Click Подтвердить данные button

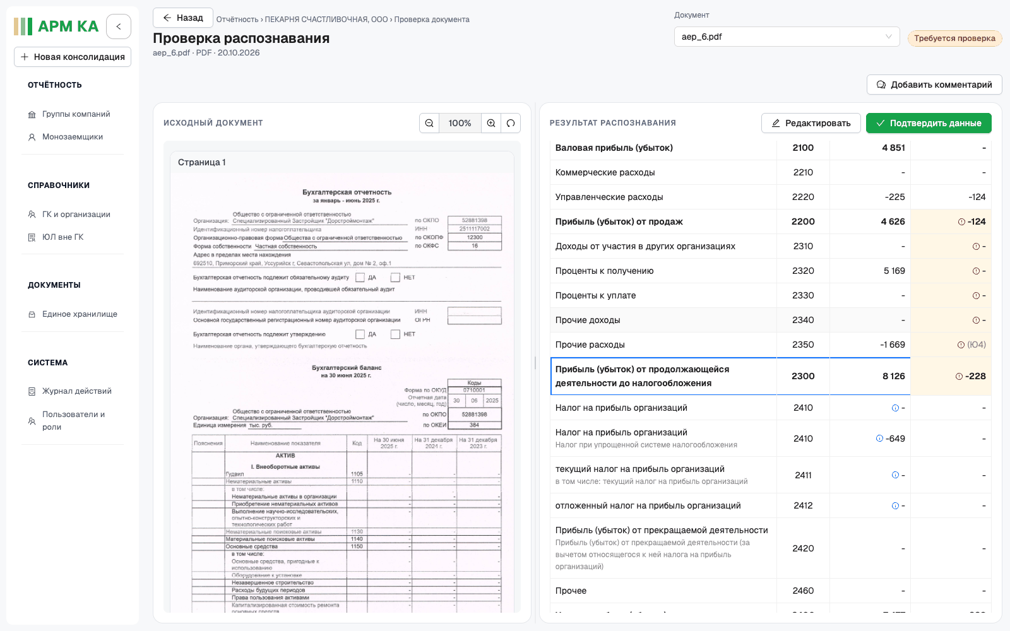tap(929, 123)
